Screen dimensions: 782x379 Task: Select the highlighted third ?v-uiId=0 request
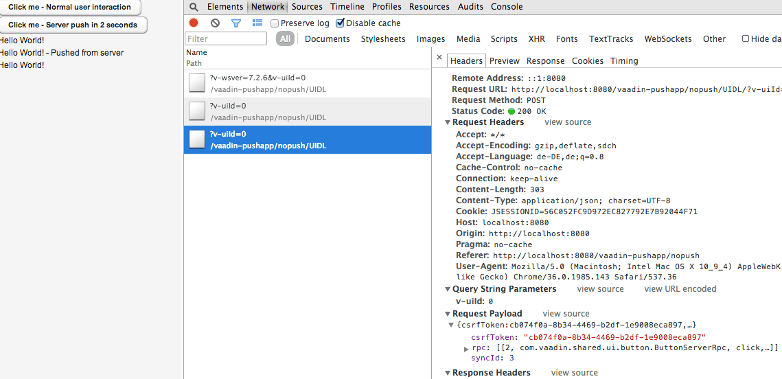[x=308, y=139]
